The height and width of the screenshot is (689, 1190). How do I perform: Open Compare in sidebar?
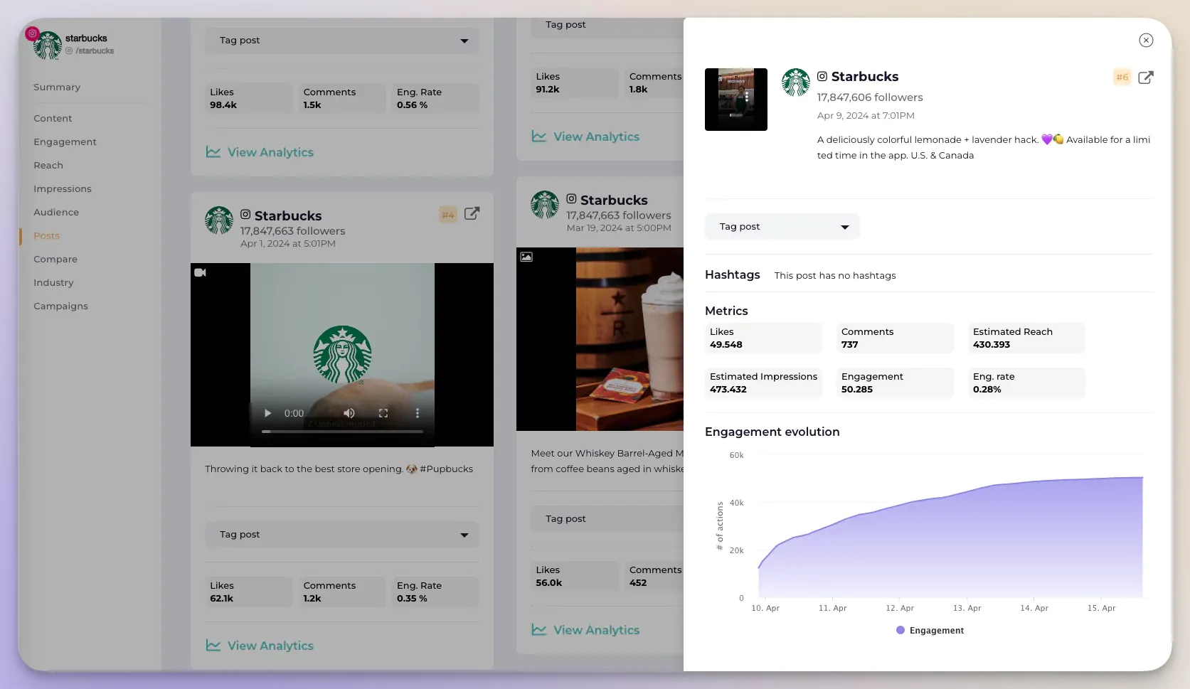point(55,260)
